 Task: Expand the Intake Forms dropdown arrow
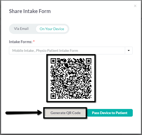(129, 51)
